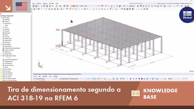Expand the Design Strips tree node
The height and width of the screenshot is (109, 194).
coord(1,54)
